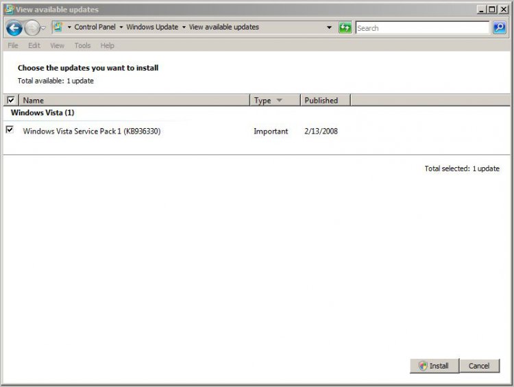
Task: Sort by the Published column header
Action: point(325,100)
